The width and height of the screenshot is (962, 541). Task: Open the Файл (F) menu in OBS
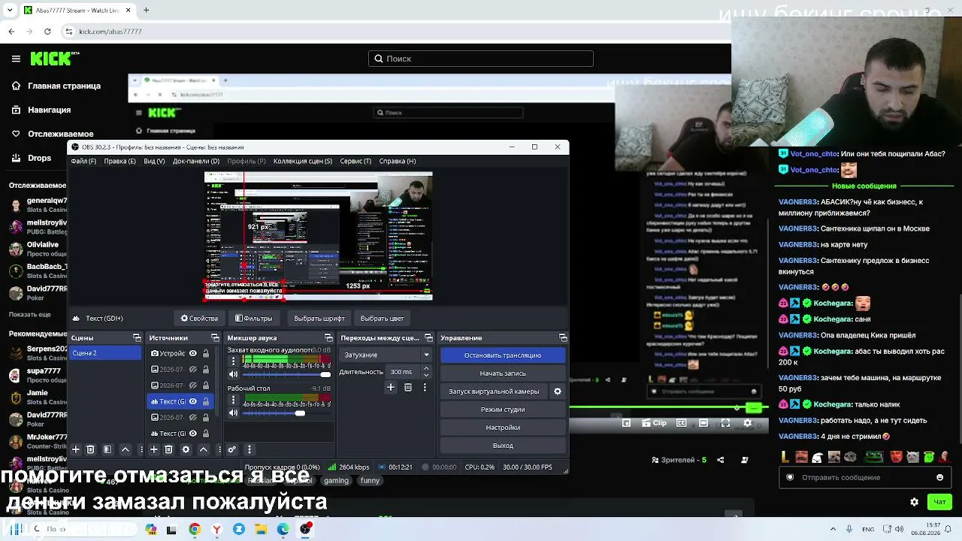[x=83, y=161]
